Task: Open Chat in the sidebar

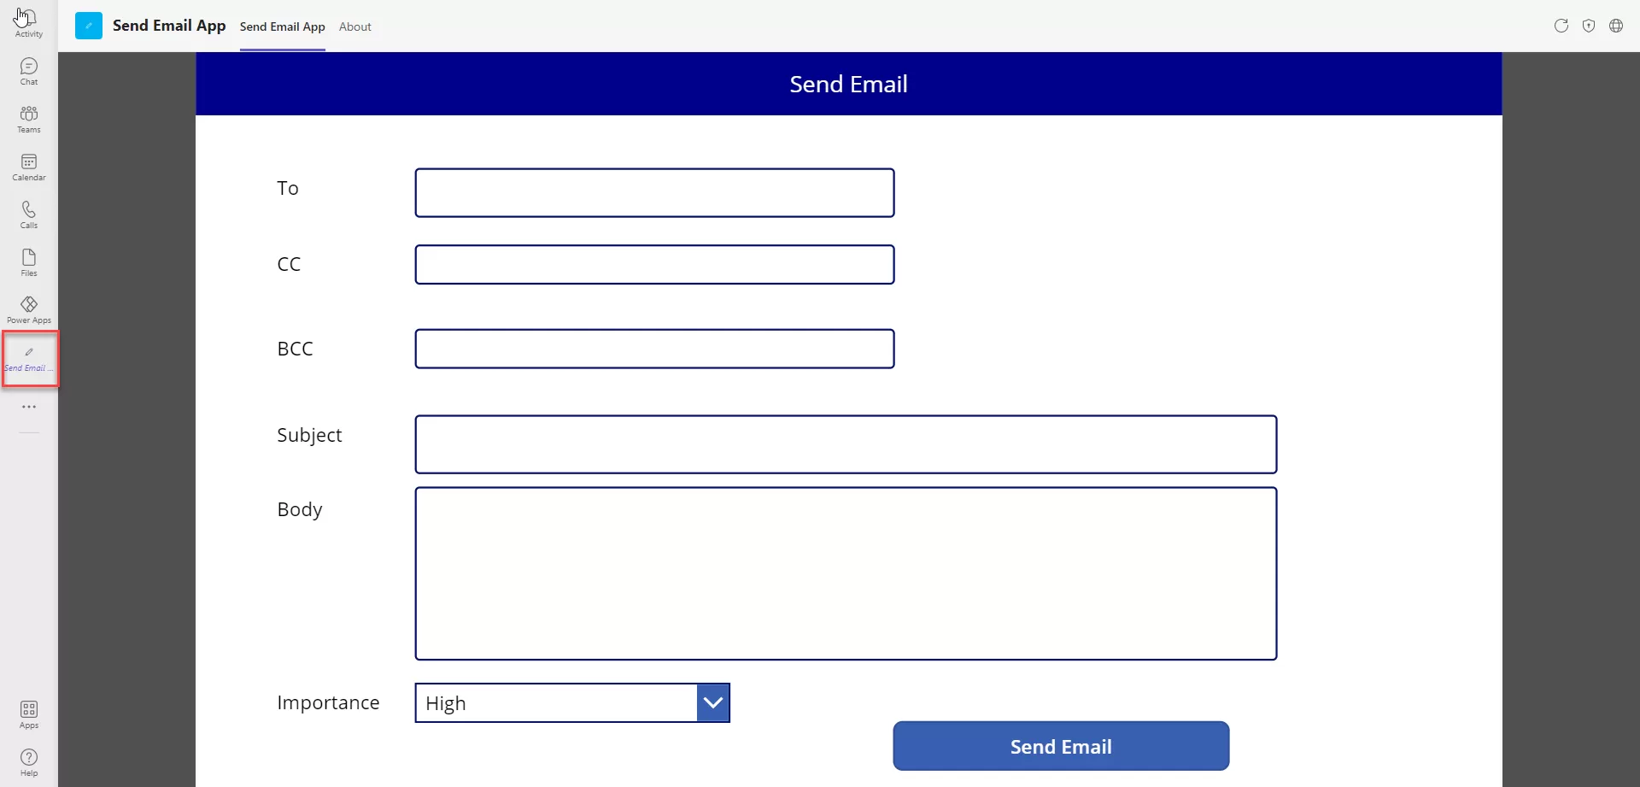Action: (29, 71)
